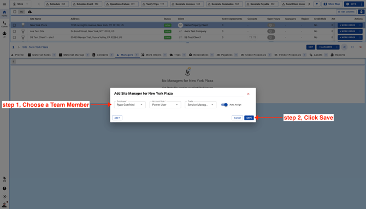The height and width of the screenshot is (209, 366).
Task: Open the Comm phone sidebar icon
Action: 4,24
